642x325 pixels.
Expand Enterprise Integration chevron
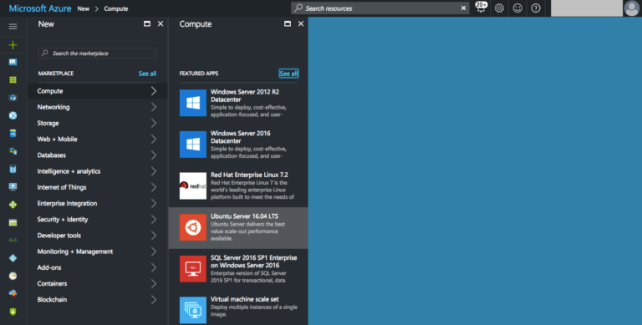coord(154,203)
